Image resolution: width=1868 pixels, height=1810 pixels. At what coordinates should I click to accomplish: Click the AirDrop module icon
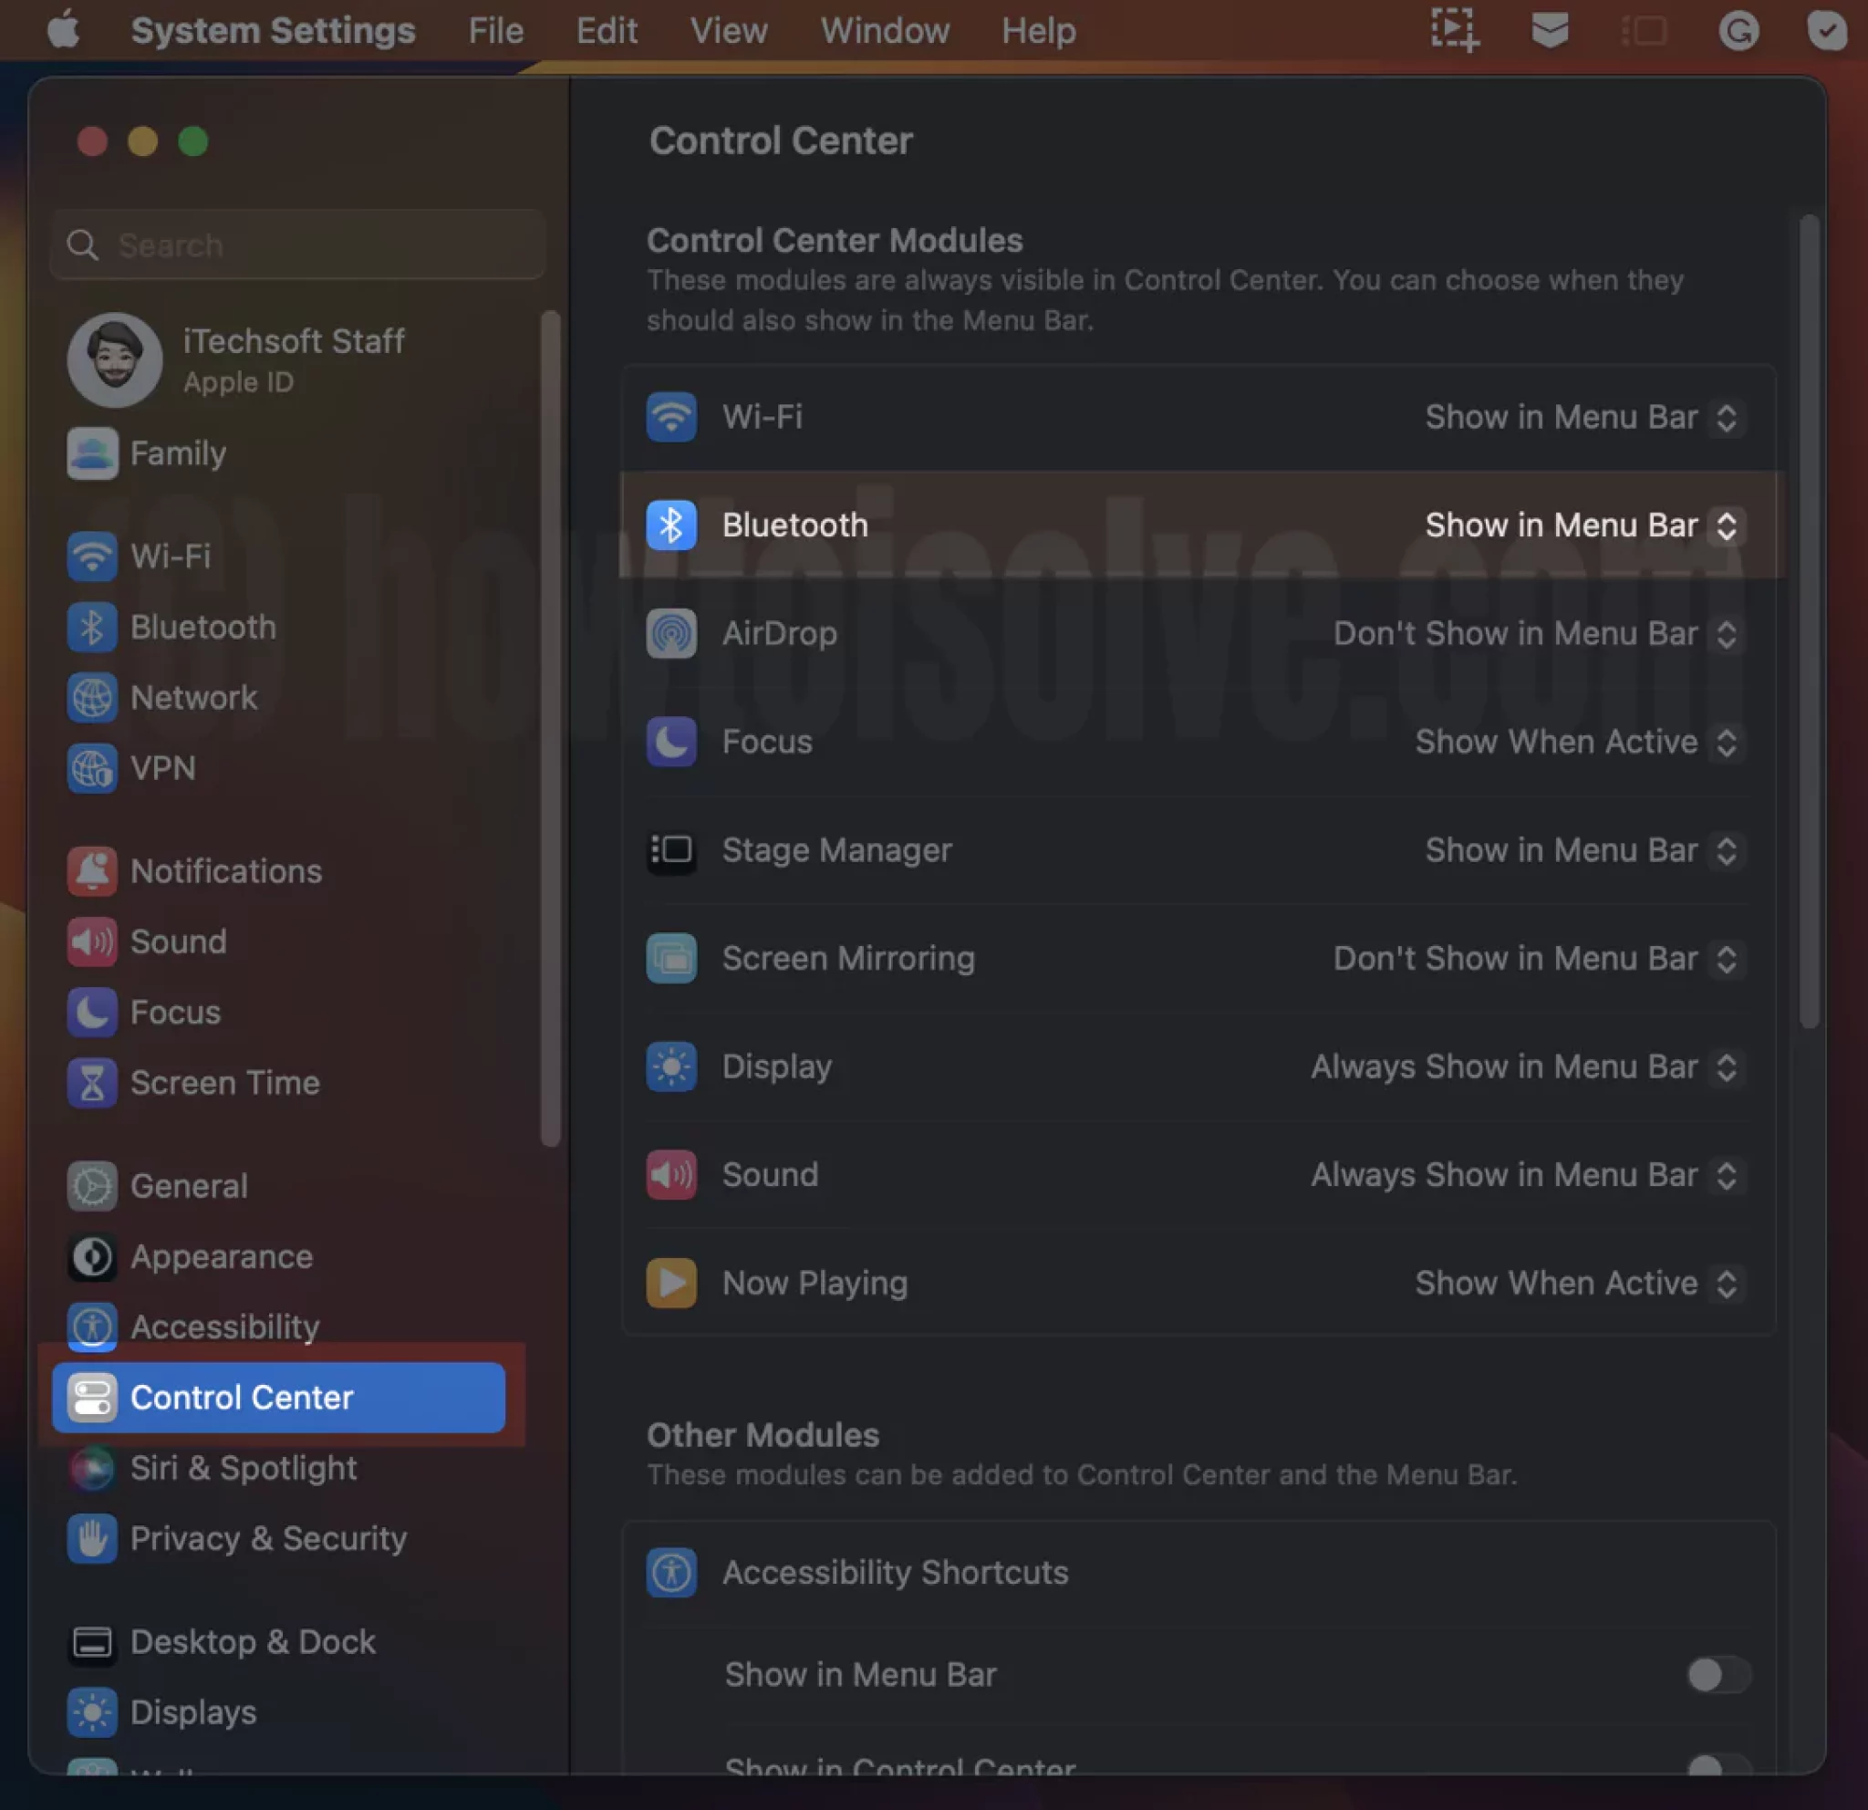click(671, 633)
